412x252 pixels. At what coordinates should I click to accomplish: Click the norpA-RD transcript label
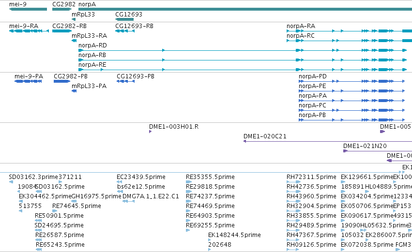pyautogui.click(x=93, y=45)
